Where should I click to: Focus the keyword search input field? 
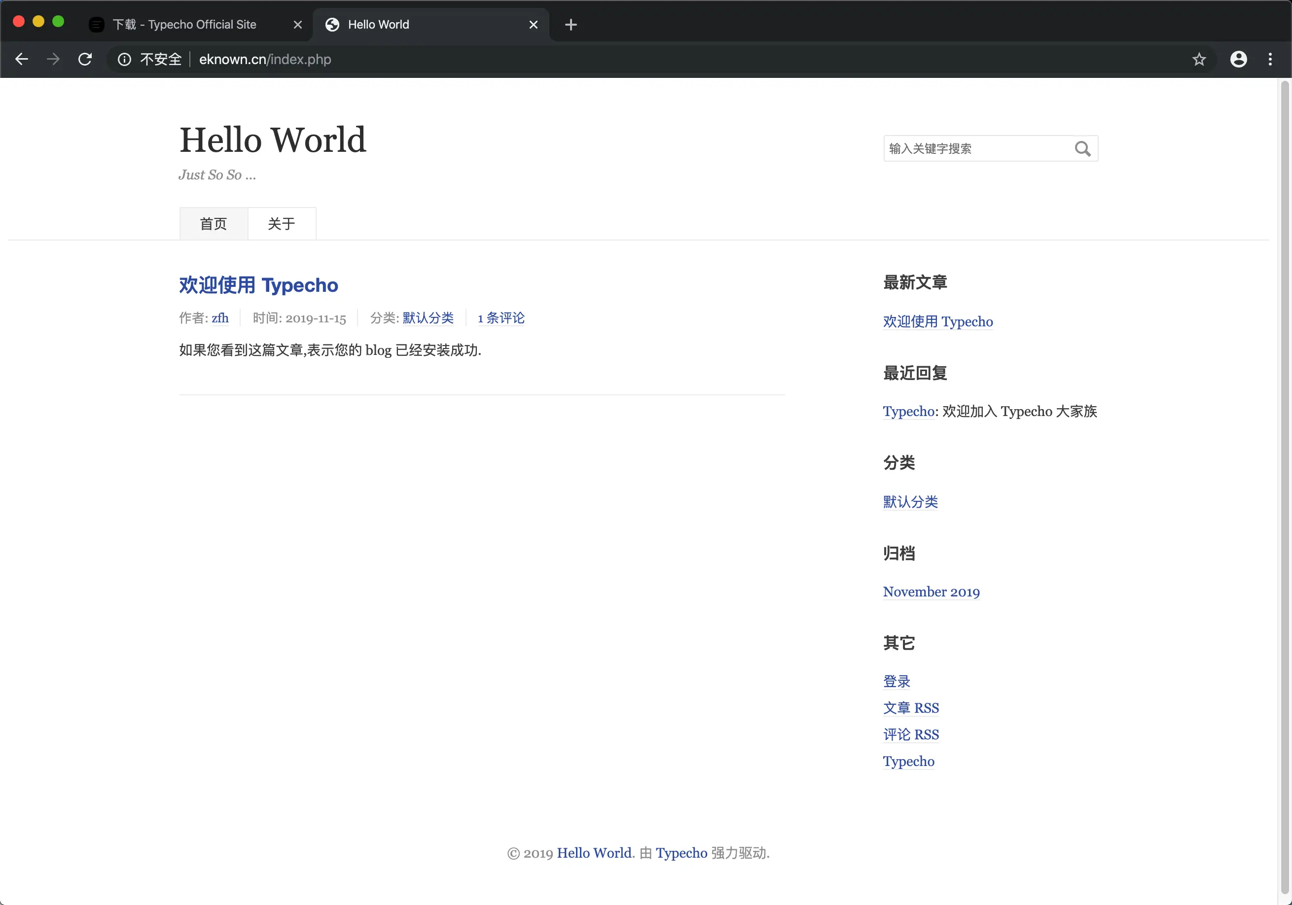[977, 148]
